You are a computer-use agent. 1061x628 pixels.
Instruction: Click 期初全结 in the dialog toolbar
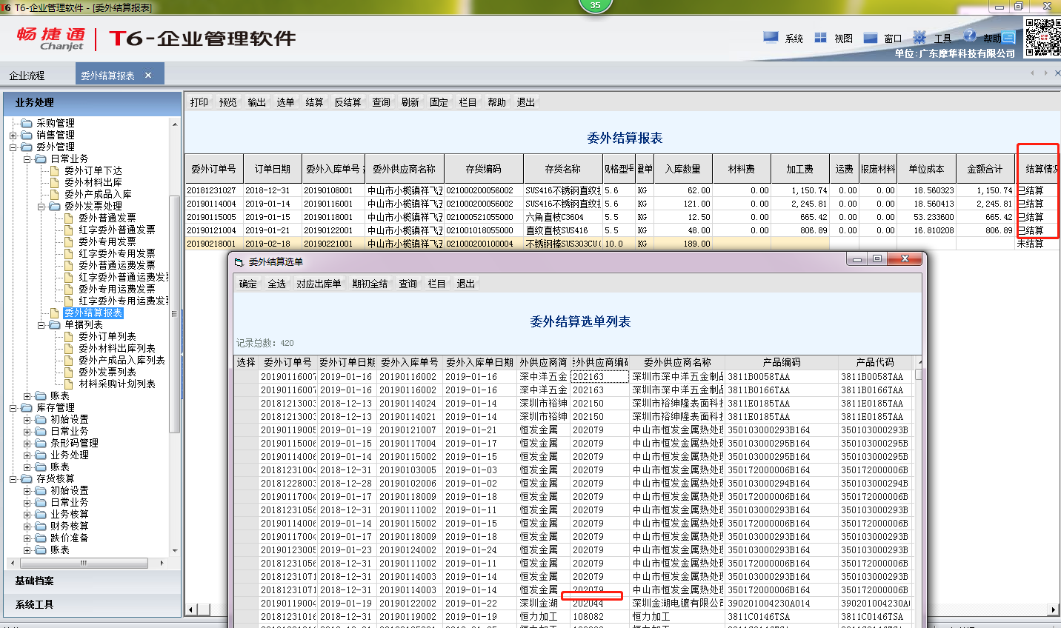370,284
